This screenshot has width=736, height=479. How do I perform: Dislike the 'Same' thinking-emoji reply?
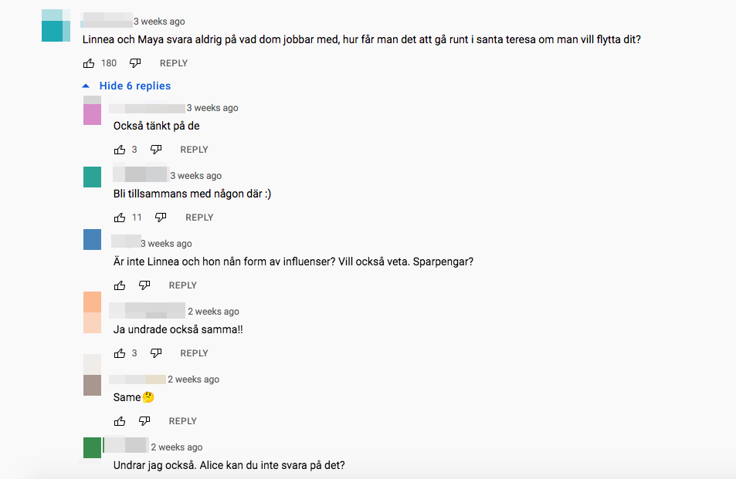point(144,421)
